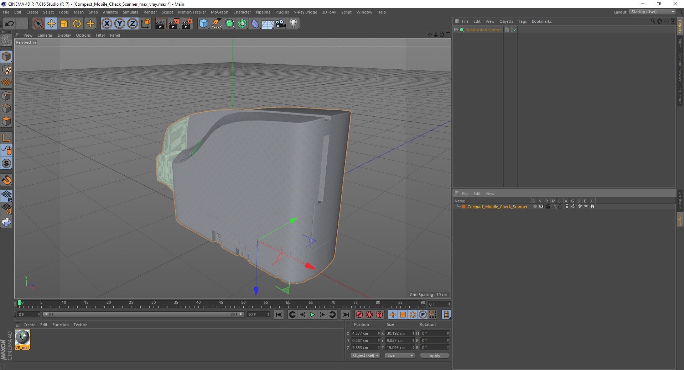Open the Python script icon in sidebar
684x370 pixels.
point(6,222)
